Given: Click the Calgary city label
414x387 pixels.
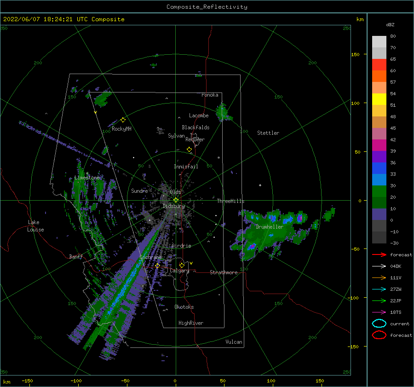Looking at the screenshot, I should point(179,271).
